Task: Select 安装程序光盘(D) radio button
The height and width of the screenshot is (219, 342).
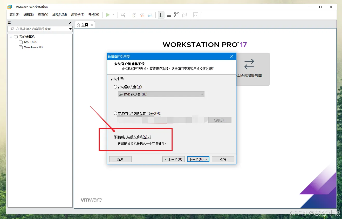Action: (115, 87)
